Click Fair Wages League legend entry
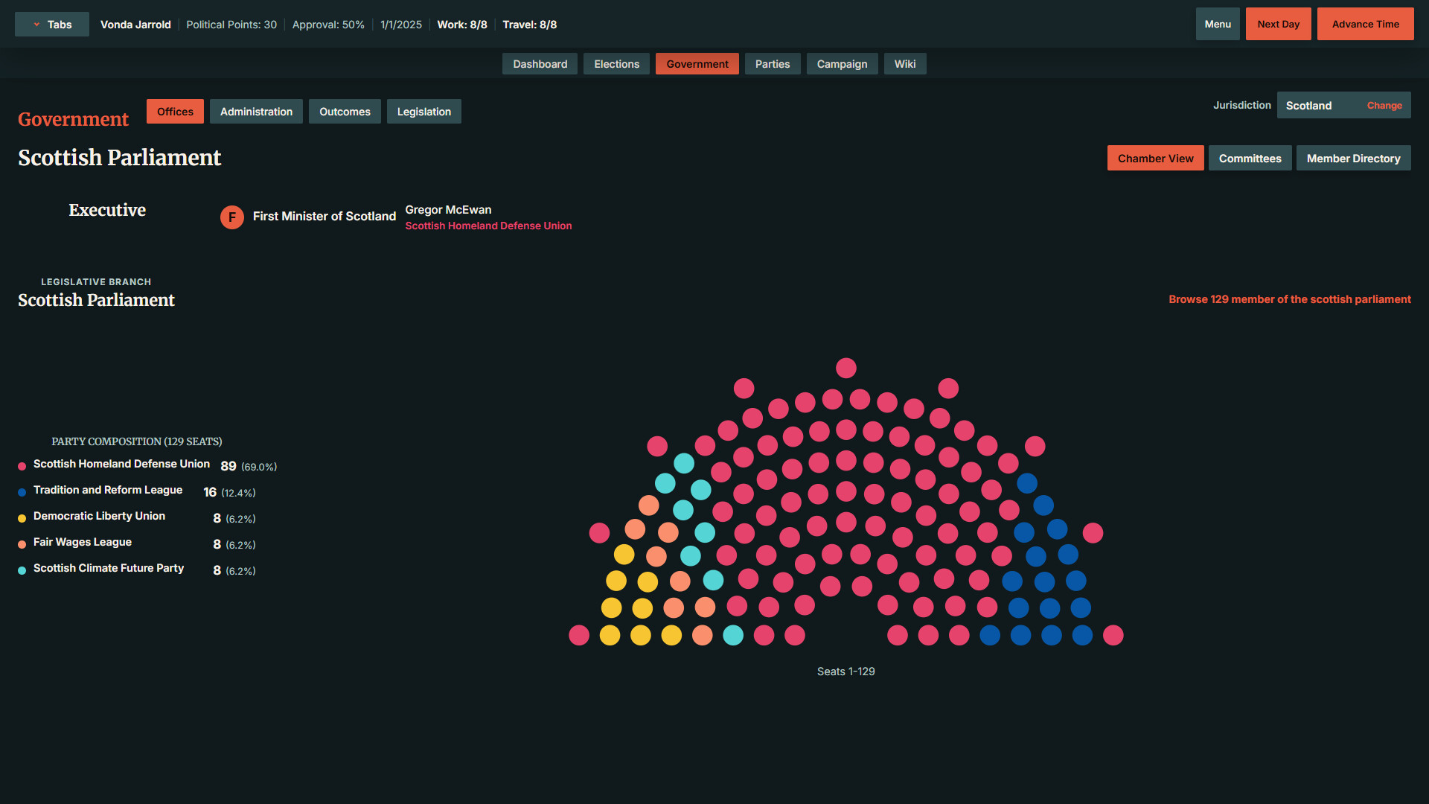Image resolution: width=1429 pixels, height=804 pixels. 137,543
